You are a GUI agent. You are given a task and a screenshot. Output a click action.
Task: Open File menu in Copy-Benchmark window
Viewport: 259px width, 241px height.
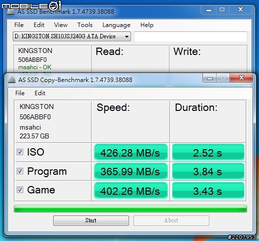20,93
